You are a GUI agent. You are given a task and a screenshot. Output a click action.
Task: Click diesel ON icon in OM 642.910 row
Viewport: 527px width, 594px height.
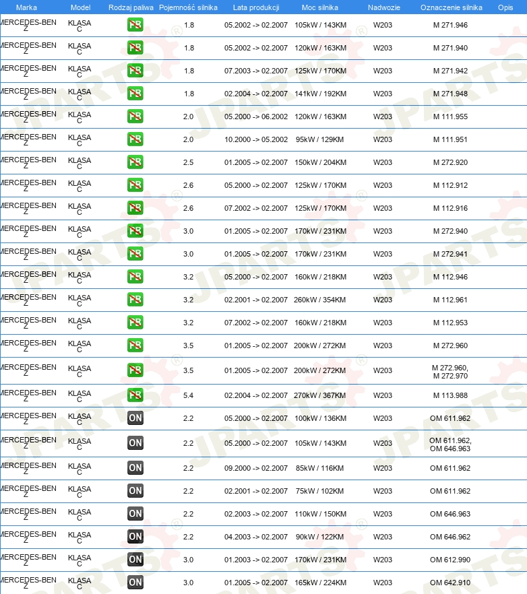coord(135,583)
